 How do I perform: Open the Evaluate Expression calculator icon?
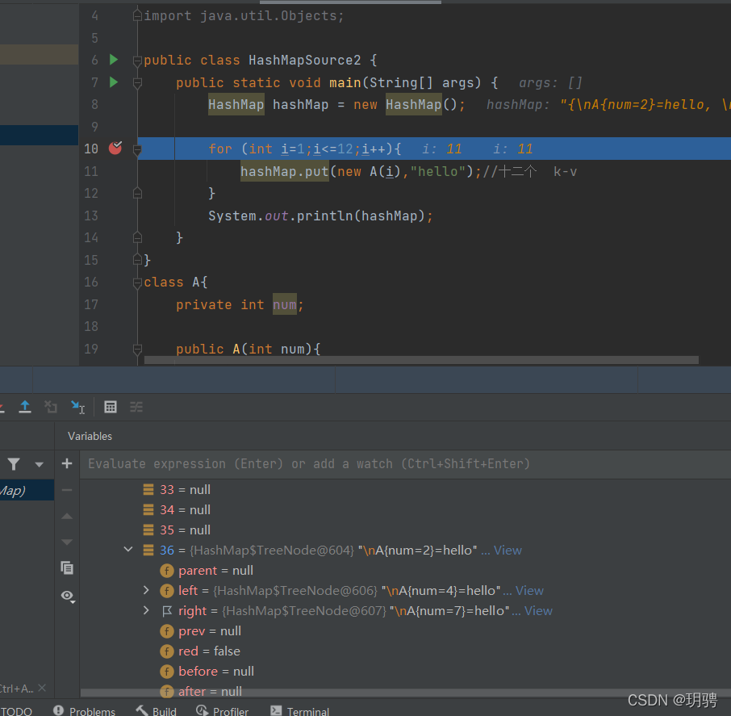pyautogui.click(x=111, y=407)
